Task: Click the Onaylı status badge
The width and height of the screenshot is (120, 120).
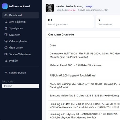Action: click(x=89, y=7)
